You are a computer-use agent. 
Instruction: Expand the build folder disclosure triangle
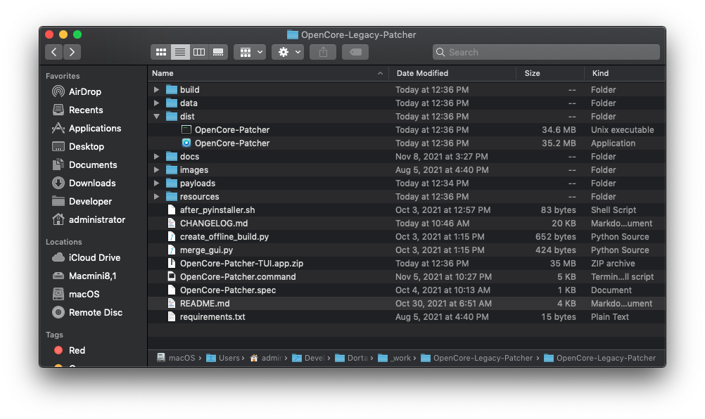pos(157,90)
